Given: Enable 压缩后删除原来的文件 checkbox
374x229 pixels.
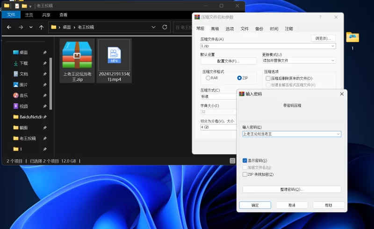Looking at the screenshot, I should pos(268,78).
